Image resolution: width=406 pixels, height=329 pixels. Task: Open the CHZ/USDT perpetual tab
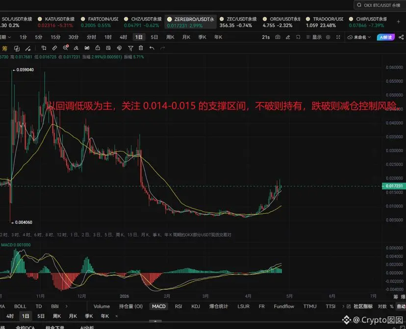143,22
